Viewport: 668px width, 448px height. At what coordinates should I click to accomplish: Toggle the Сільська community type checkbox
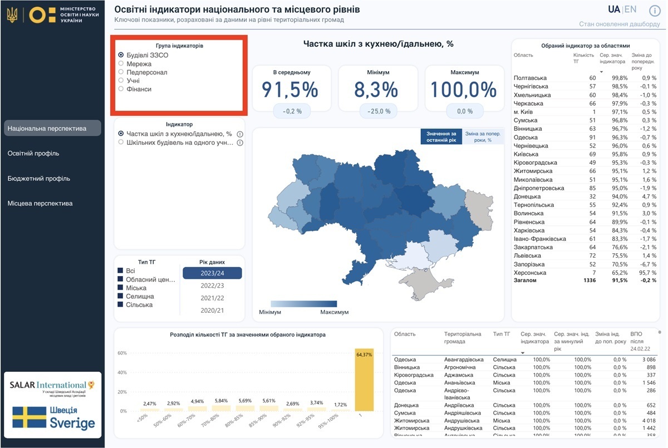point(120,305)
